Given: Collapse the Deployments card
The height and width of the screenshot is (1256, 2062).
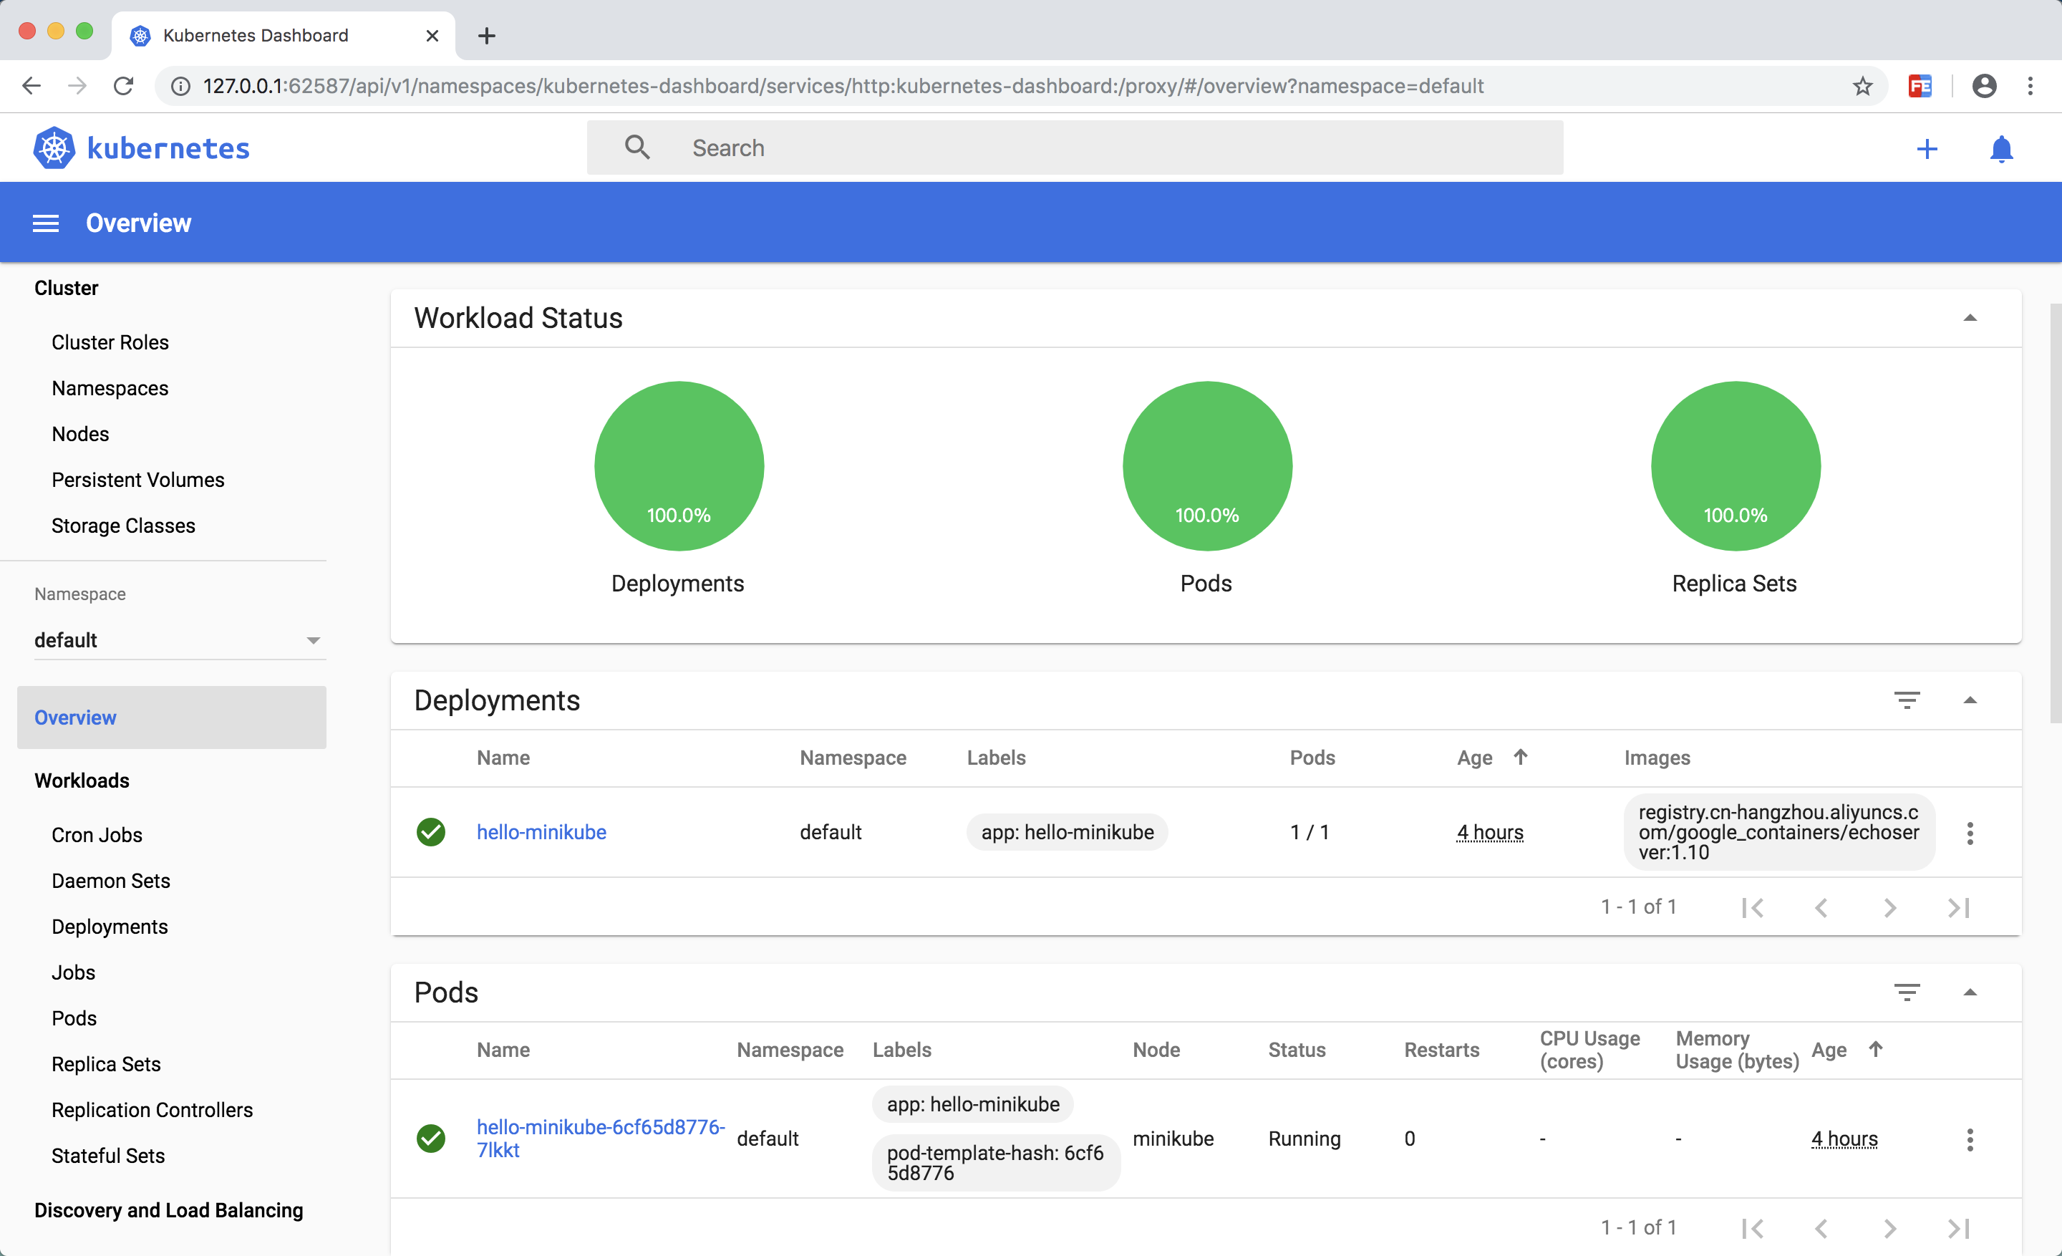Looking at the screenshot, I should 1970,700.
